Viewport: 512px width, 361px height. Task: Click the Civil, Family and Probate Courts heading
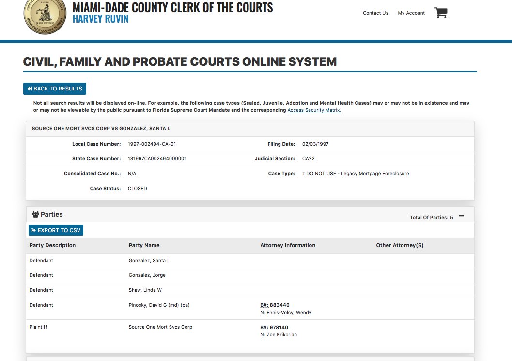(180, 61)
